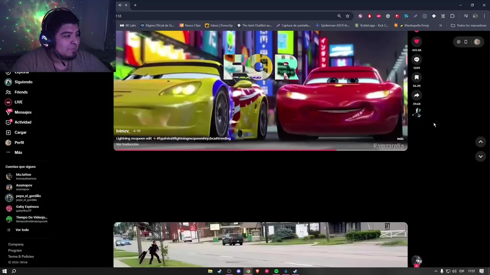Expand the caption with más

click(x=400, y=139)
